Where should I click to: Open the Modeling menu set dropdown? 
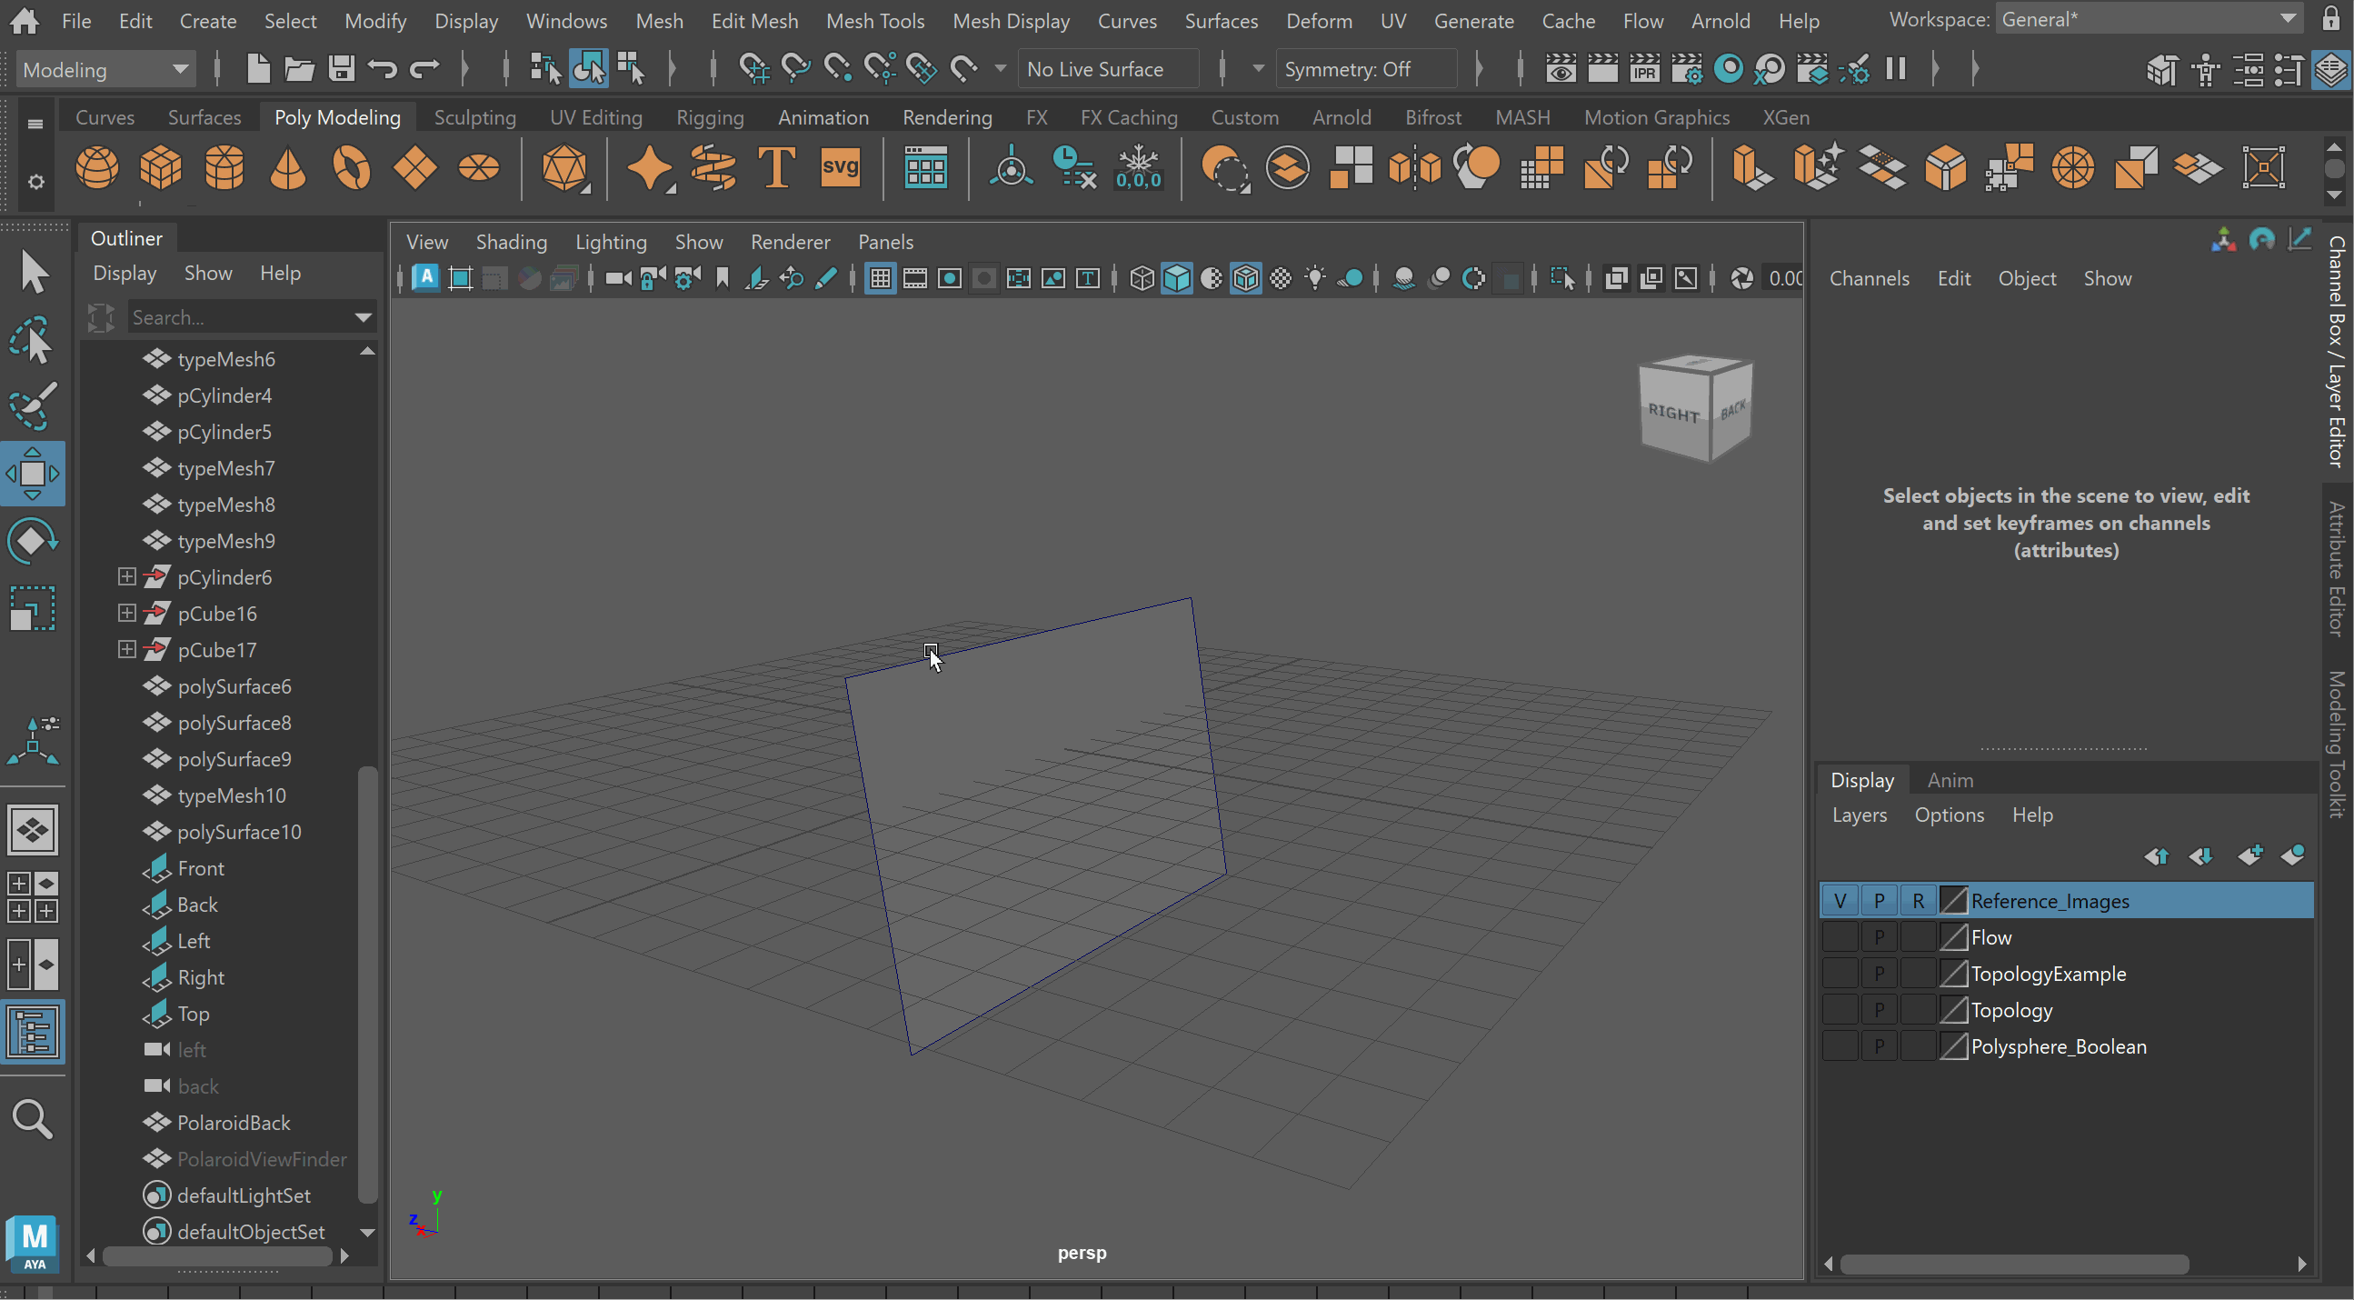pyautogui.click(x=105, y=69)
